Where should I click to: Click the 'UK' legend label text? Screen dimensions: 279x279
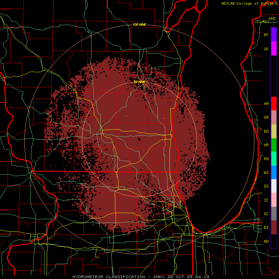266,49
